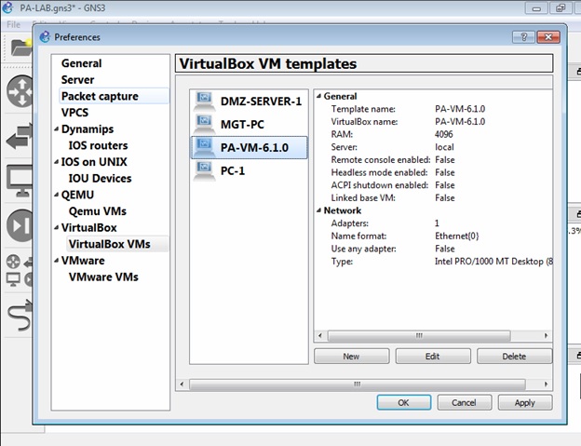The image size is (581, 446).
Task: Click the Intel PRO/1000 MT Desktop type value
Action: point(493,262)
